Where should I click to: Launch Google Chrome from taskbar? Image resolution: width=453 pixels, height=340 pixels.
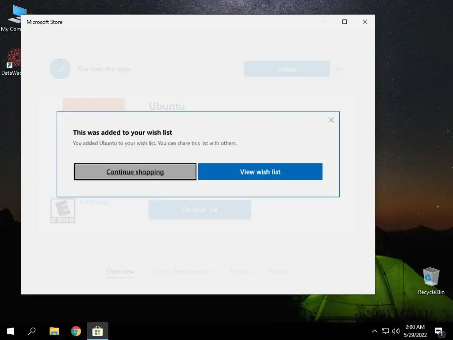(x=76, y=331)
